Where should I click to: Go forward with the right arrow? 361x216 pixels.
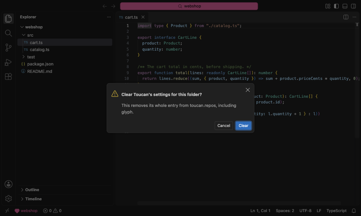pyautogui.click(x=113, y=6)
